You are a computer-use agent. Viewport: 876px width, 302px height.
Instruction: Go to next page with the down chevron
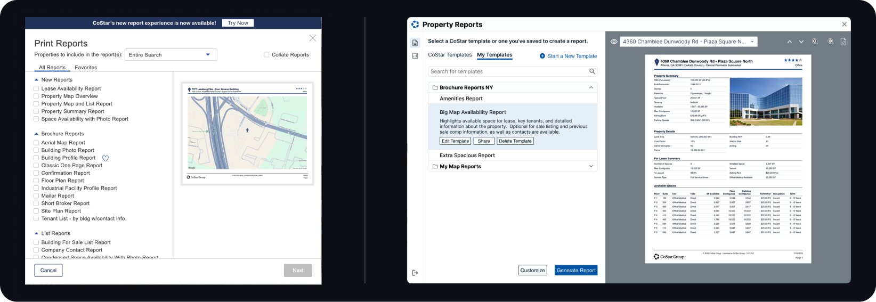801,42
